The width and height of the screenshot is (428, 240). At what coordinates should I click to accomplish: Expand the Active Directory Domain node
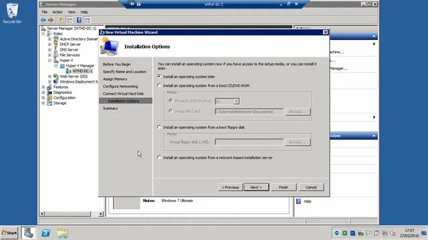(x=49, y=39)
